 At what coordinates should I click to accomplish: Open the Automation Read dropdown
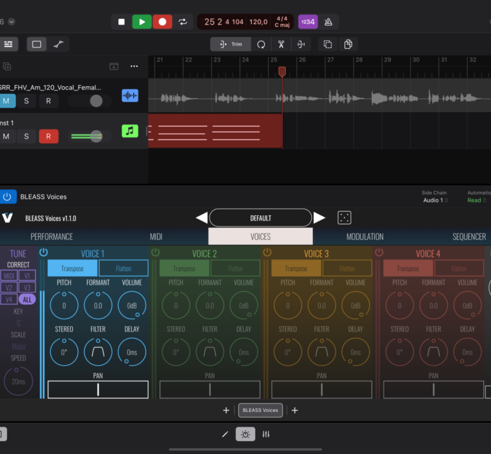pos(477,200)
